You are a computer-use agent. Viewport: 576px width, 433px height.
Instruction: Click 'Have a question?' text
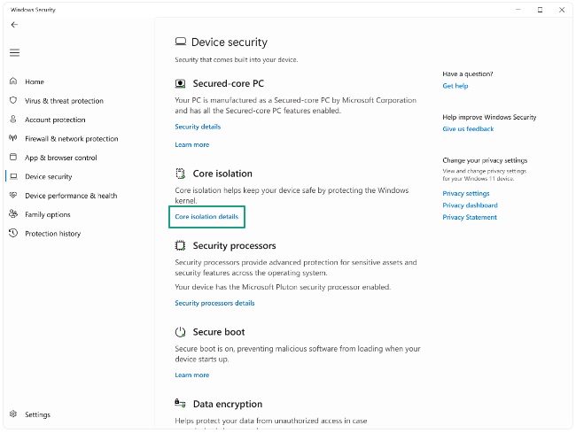pos(468,74)
